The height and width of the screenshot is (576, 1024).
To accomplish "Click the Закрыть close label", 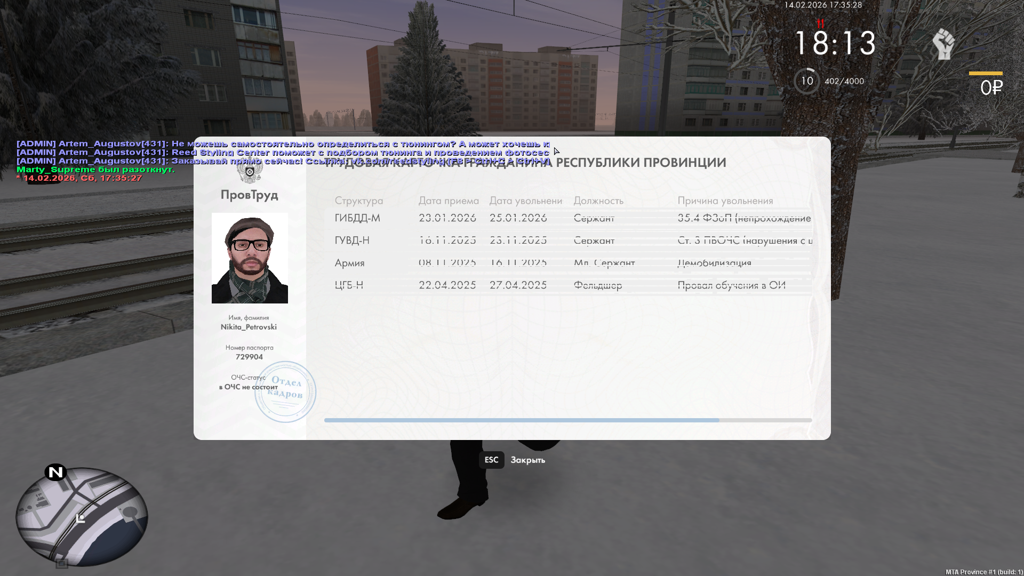I will 527,460.
